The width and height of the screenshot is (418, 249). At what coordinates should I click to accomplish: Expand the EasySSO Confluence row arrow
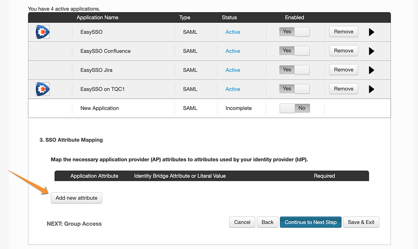(x=371, y=51)
